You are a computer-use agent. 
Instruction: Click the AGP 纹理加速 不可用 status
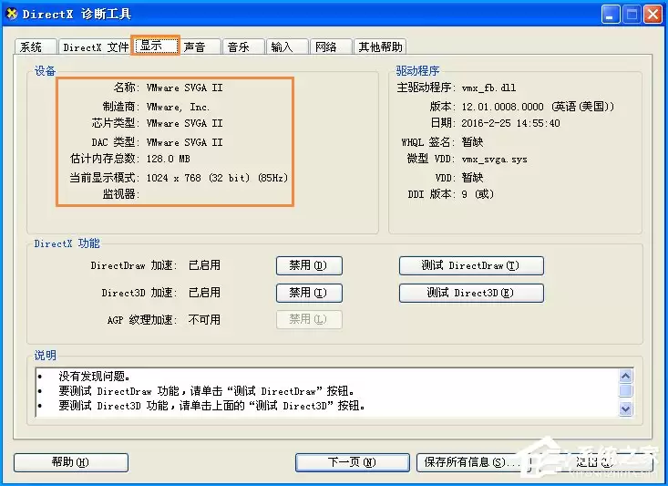pos(204,320)
